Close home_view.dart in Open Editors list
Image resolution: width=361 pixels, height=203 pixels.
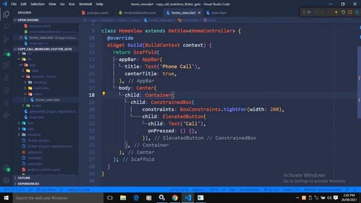coord(21,38)
